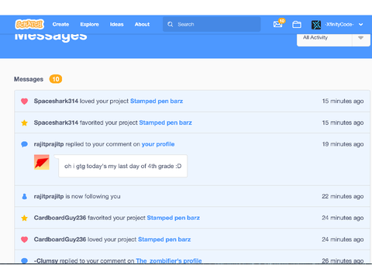Screen dimensions: 372x279
Task: Click the follower person icon beside rajitprajitp
Action: click(24, 196)
